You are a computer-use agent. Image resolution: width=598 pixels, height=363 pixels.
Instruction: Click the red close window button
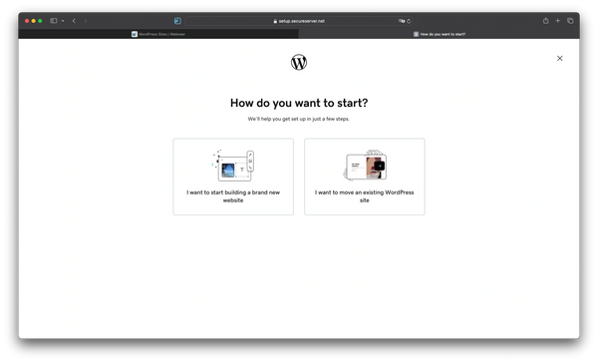click(x=27, y=21)
